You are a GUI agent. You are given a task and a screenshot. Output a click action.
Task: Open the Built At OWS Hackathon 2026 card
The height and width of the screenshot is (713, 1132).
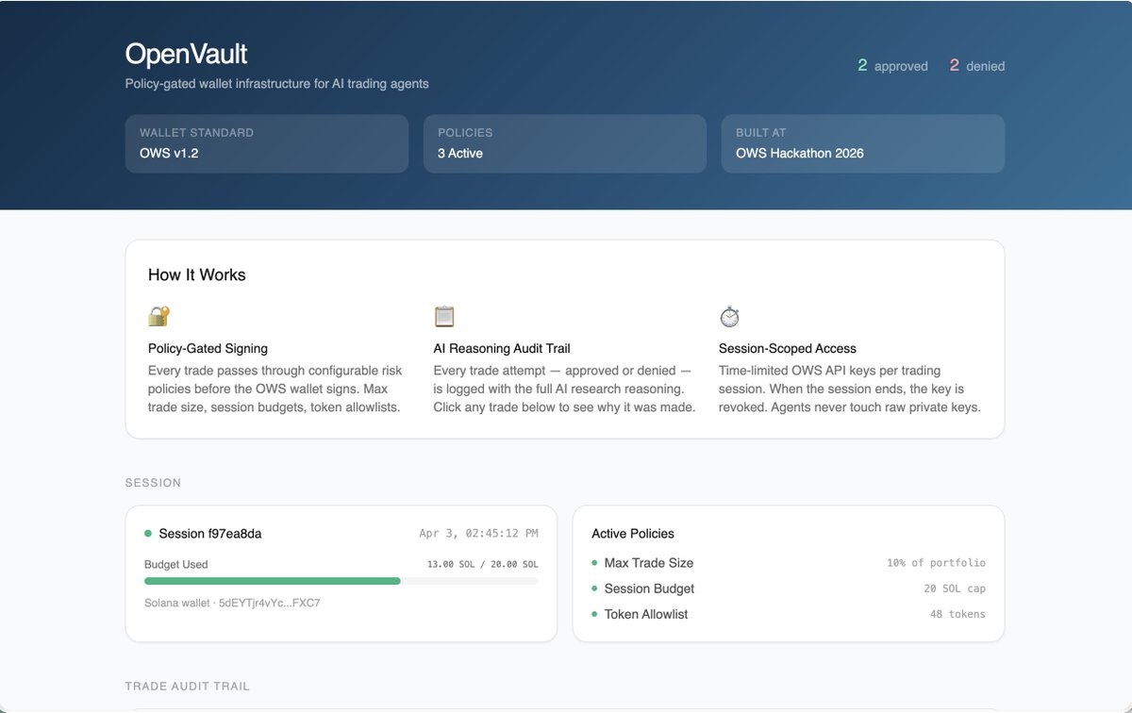click(x=863, y=143)
